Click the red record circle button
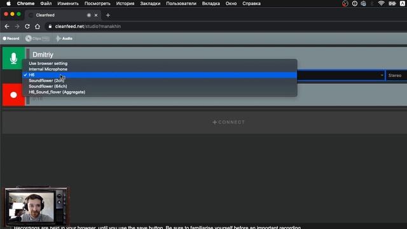Viewport: 407px width, 229px height. 13,95
